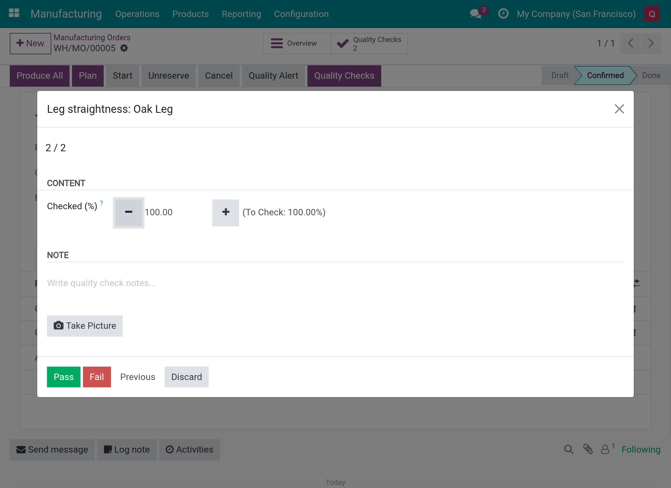
Task: Open the Products menu
Action: (191, 14)
